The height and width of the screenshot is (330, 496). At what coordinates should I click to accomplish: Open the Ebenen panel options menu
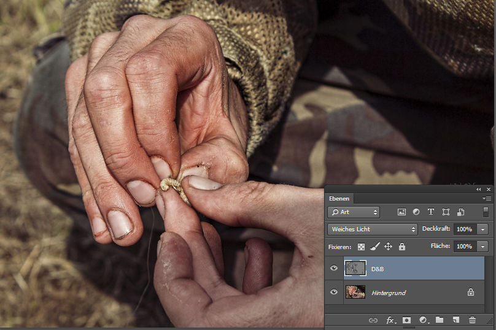click(487, 199)
